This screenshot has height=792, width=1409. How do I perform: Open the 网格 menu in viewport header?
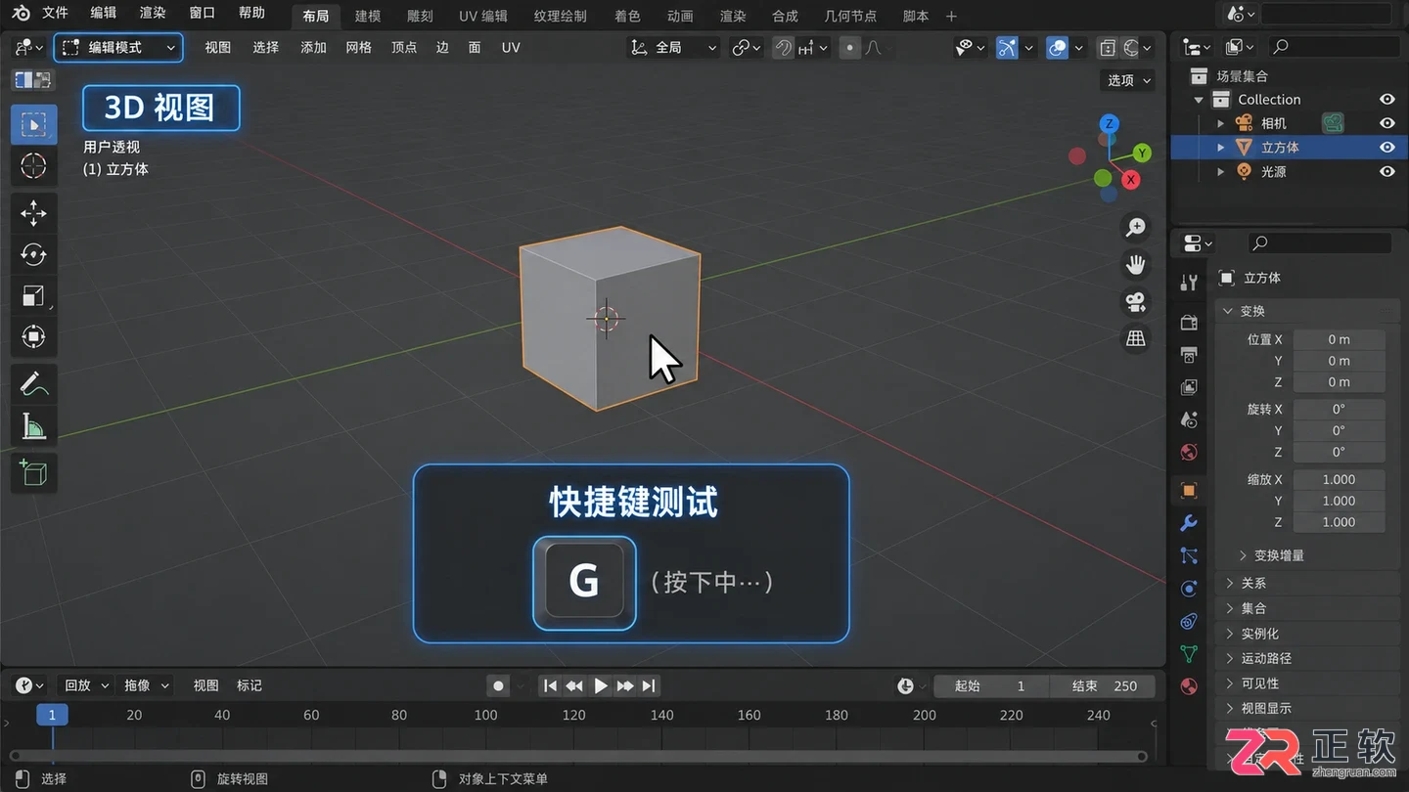point(359,47)
